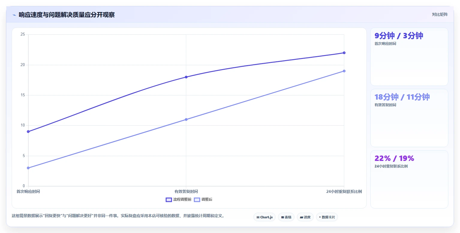Image resolution: width=460 pixels, height=233 pixels.
Task: Click the light line point at value 3
Action: (x=28, y=168)
